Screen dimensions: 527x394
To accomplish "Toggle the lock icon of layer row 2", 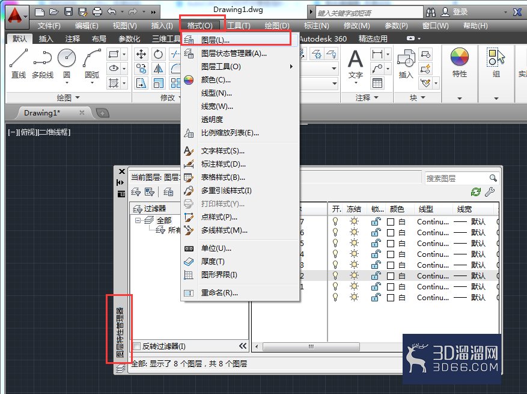I will click(376, 275).
